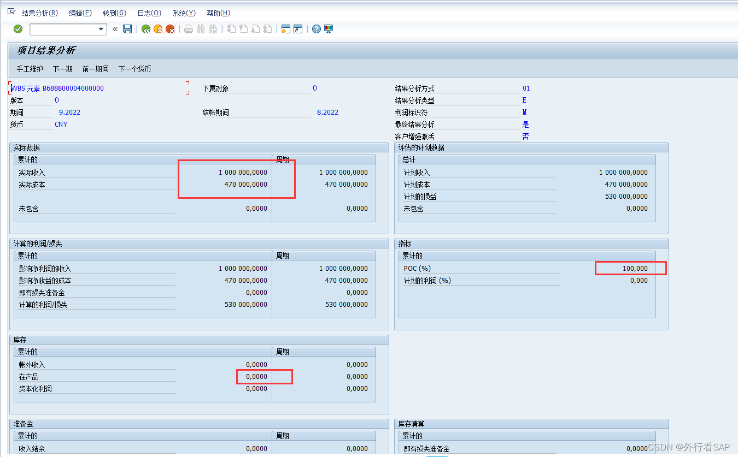Click the 货币 value CNY

point(61,124)
